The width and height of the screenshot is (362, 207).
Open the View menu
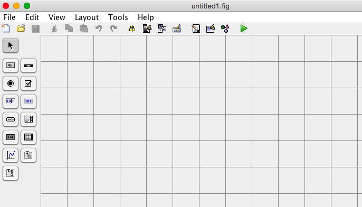(x=57, y=17)
